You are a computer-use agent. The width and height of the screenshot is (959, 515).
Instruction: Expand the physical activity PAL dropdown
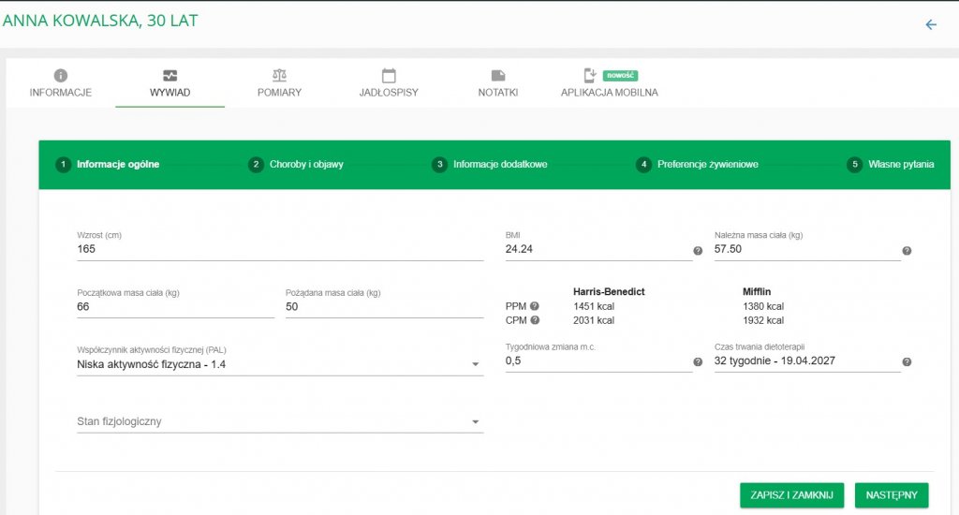click(x=280, y=364)
